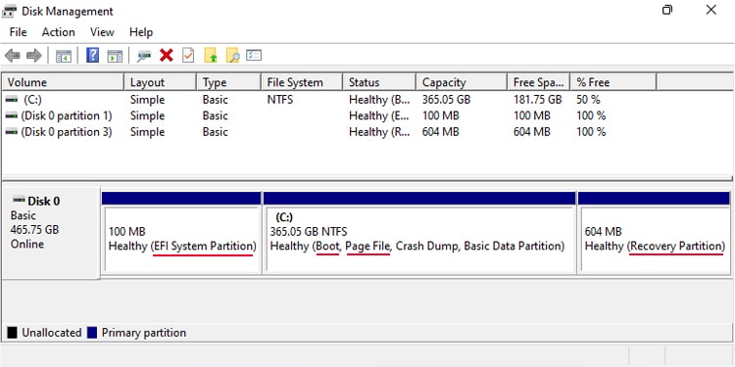
Task: Sort by the File System column header
Action: click(302, 82)
